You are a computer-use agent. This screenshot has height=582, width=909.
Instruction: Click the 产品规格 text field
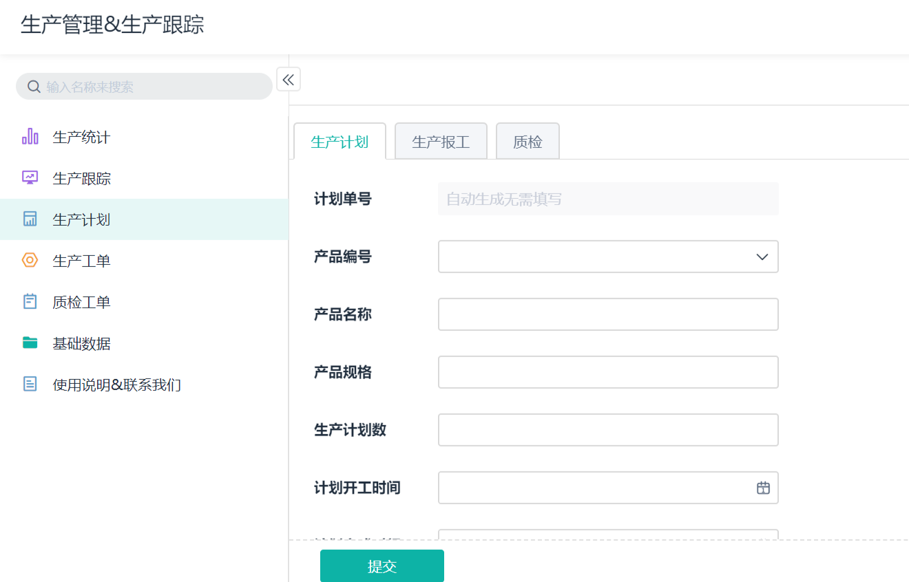[x=608, y=372]
